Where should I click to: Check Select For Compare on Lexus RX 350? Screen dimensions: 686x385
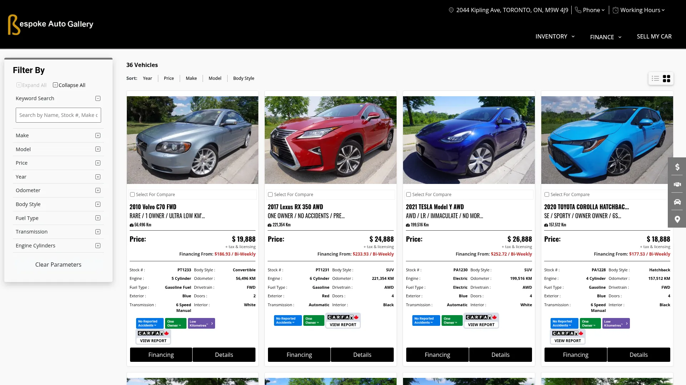pos(270,195)
